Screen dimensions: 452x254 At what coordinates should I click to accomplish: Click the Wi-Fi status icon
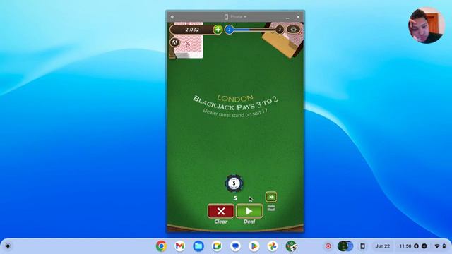437,246
